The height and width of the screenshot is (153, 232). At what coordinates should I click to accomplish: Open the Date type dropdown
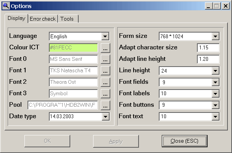click(106, 117)
